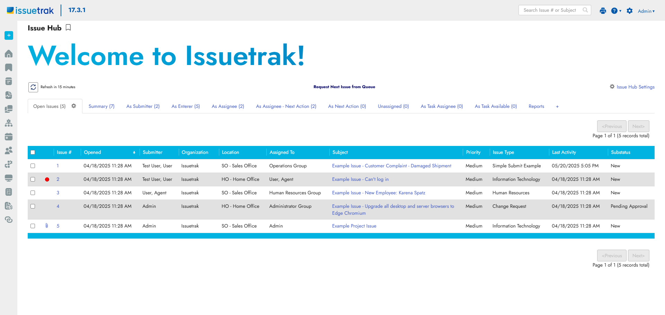The width and height of the screenshot is (665, 315).
Task: Check the box for issue 3 row
Action: pos(33,193)
